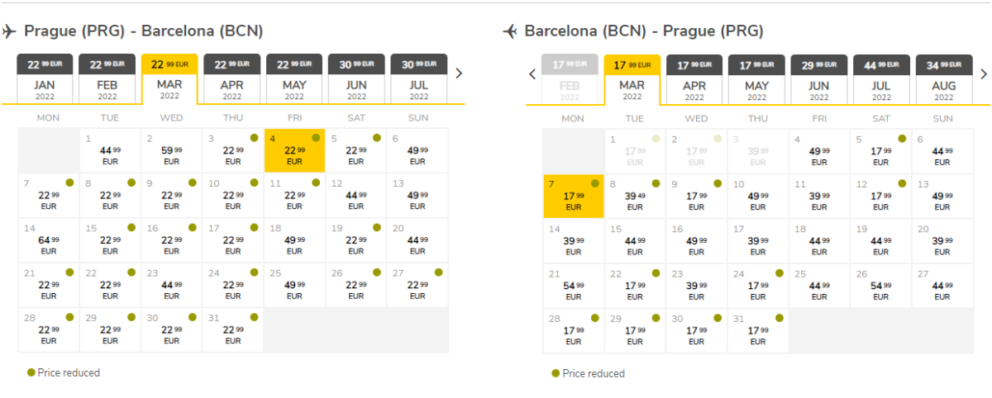The height and width of the screenshot is (398, 992).
Task: Select highlighted return March 7 fare cell
Action: tap(574, 196)
